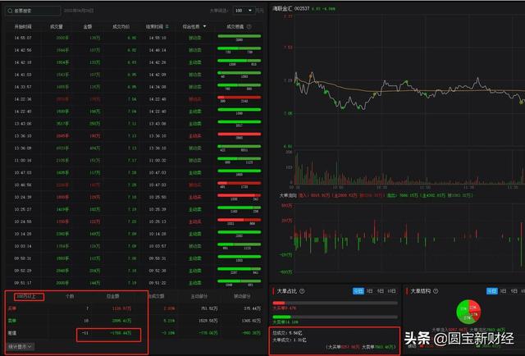Select the row starting at 10:14:28
This screenshot has width=525, height=356.
(134, 234)
